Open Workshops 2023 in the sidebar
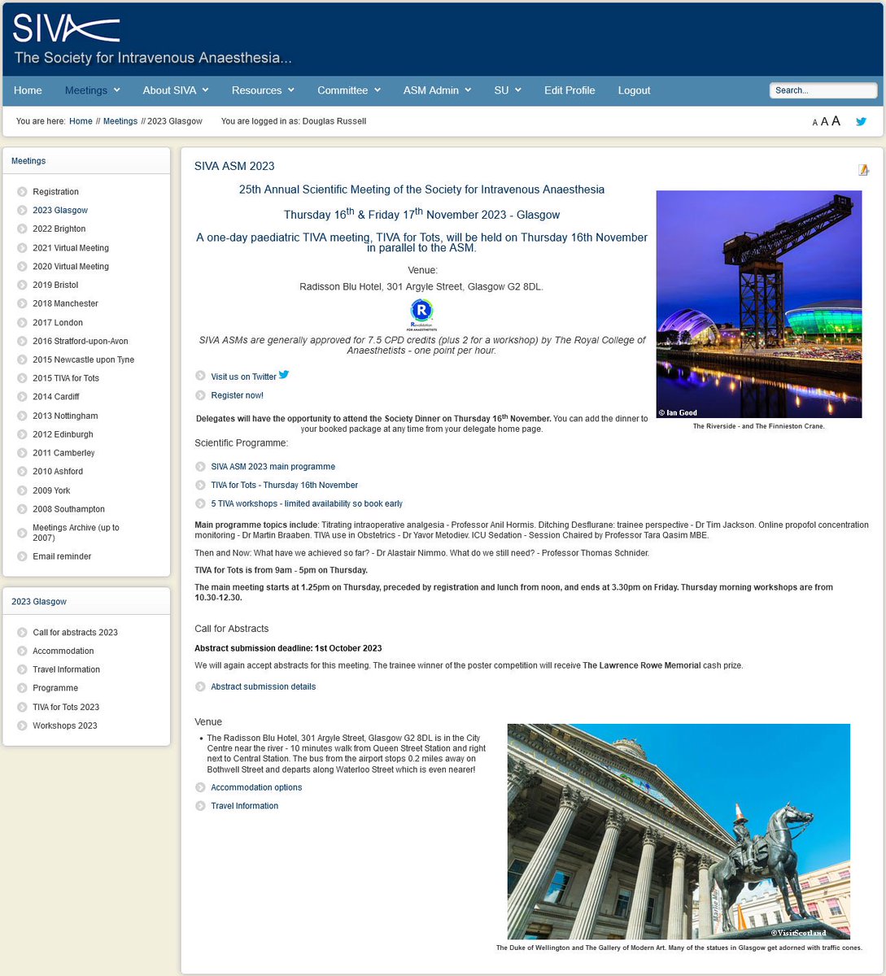 tap(64, 725)
